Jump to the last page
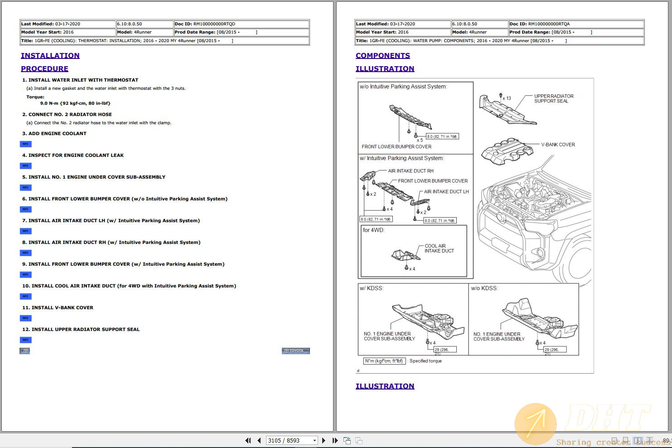The width and height of the screenshot is (672, 448). tap(335, 440)
